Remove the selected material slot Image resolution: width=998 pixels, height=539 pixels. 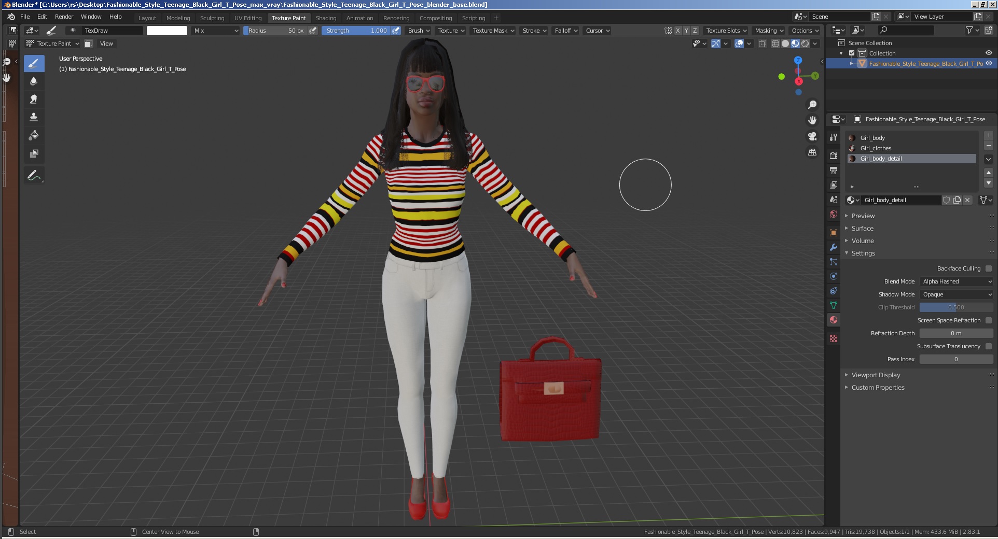point(989,146)
